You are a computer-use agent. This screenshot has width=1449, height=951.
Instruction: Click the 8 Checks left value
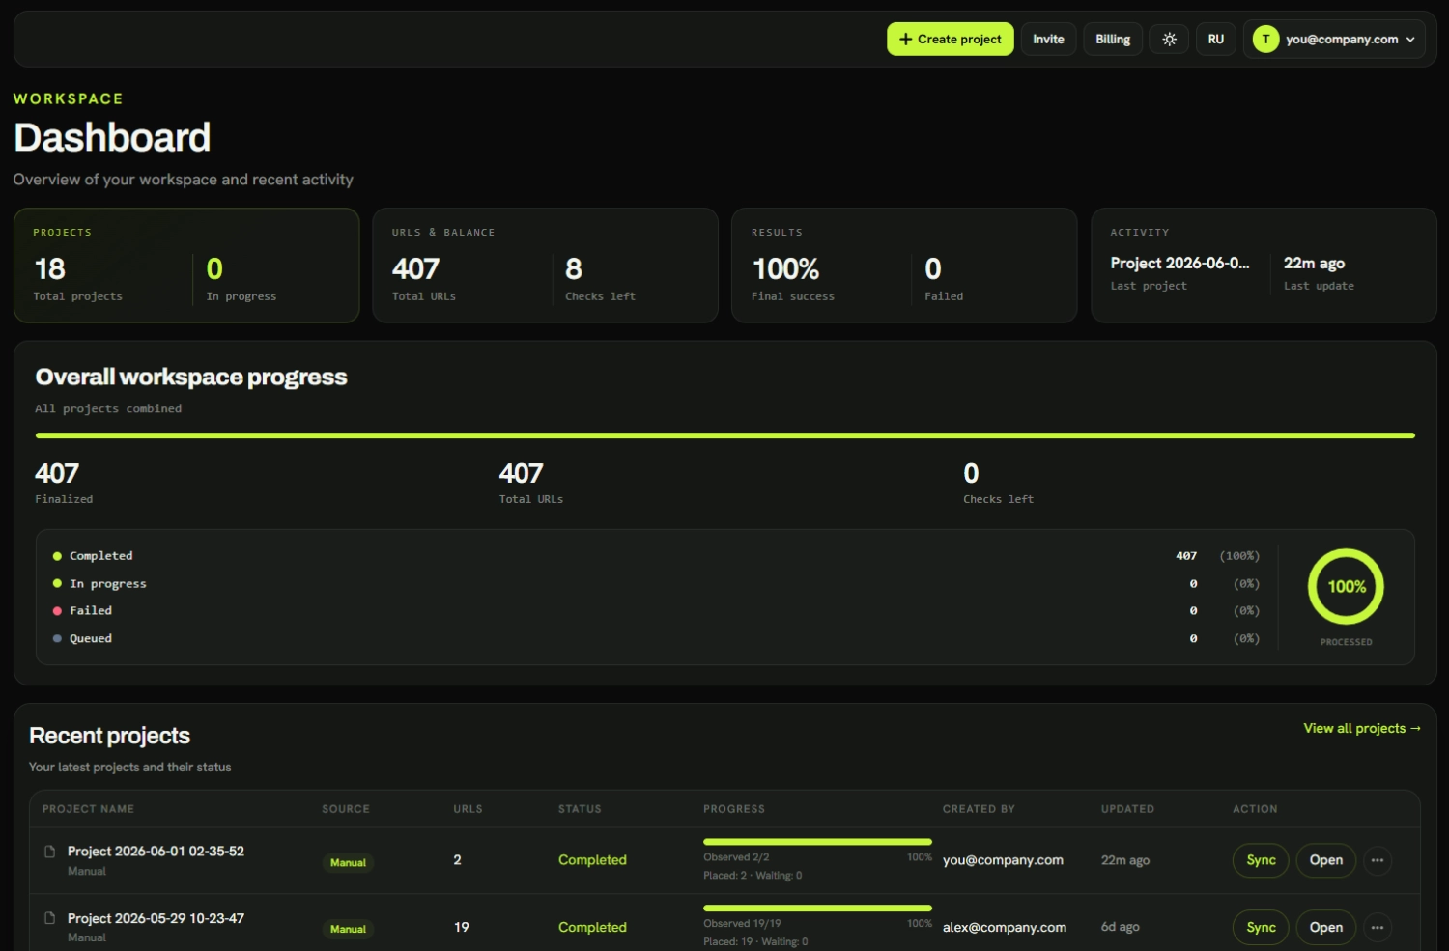click(574, 268)
